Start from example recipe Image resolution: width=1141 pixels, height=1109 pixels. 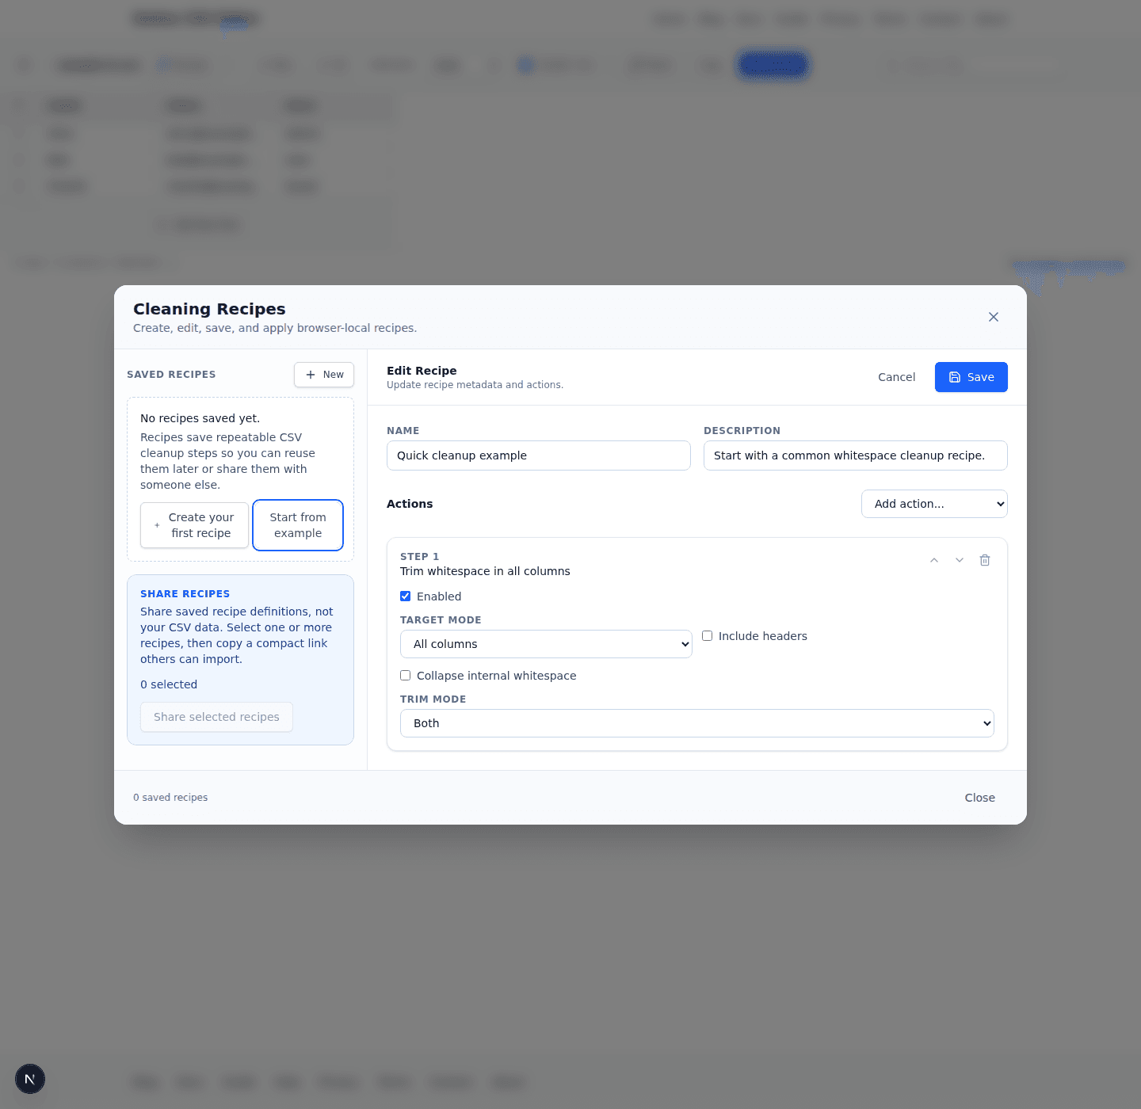(297, 524)
